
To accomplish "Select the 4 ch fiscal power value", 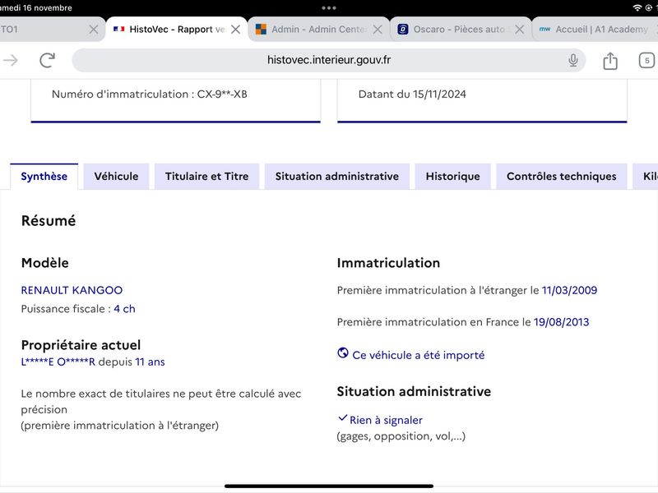I will [x=125, y=309].
